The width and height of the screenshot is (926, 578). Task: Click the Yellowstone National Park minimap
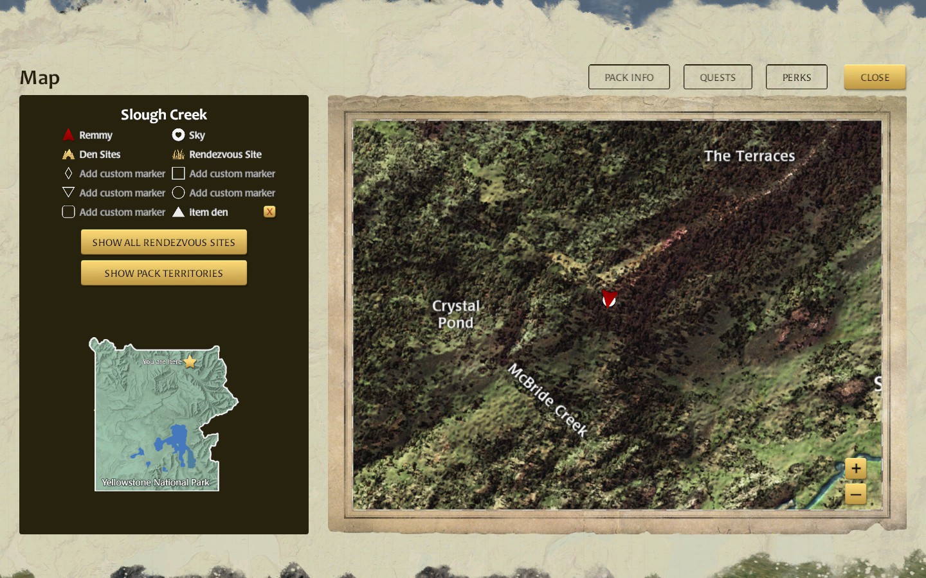[163, 414]
